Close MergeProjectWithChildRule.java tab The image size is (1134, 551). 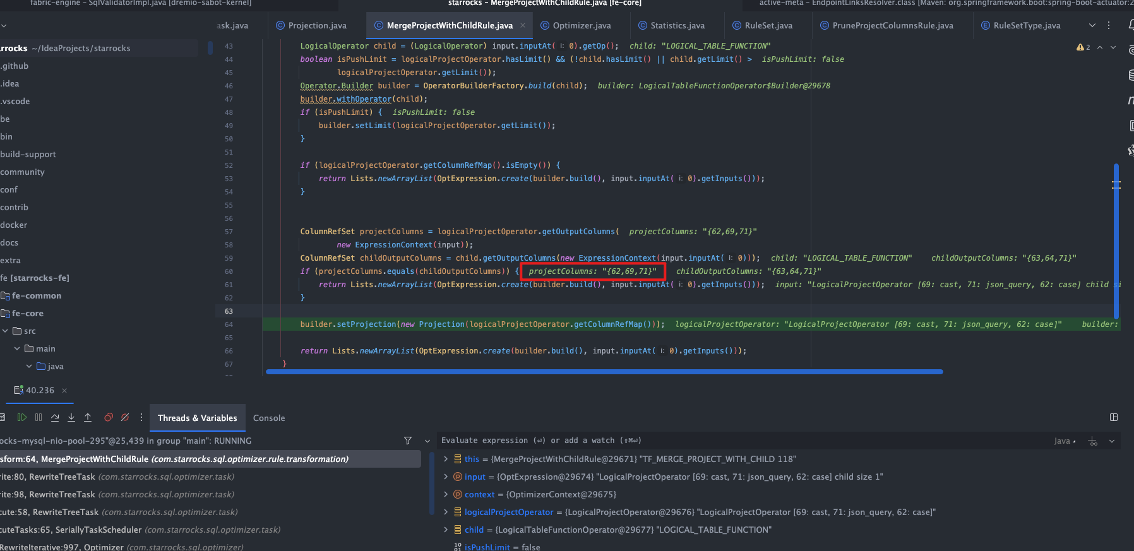point(523,26)
